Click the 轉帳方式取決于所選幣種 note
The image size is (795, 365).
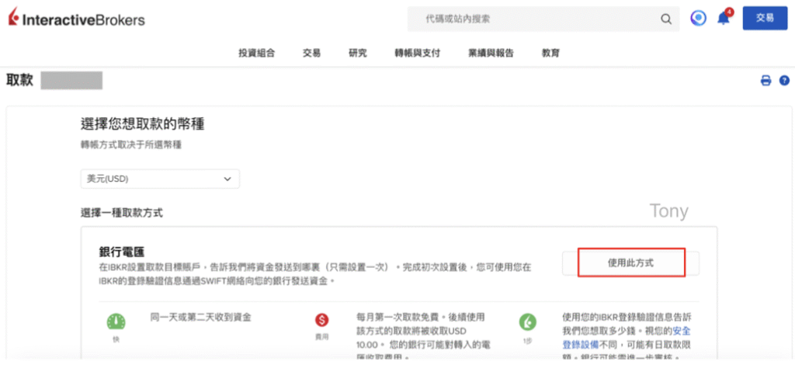(x=131, y=145)
